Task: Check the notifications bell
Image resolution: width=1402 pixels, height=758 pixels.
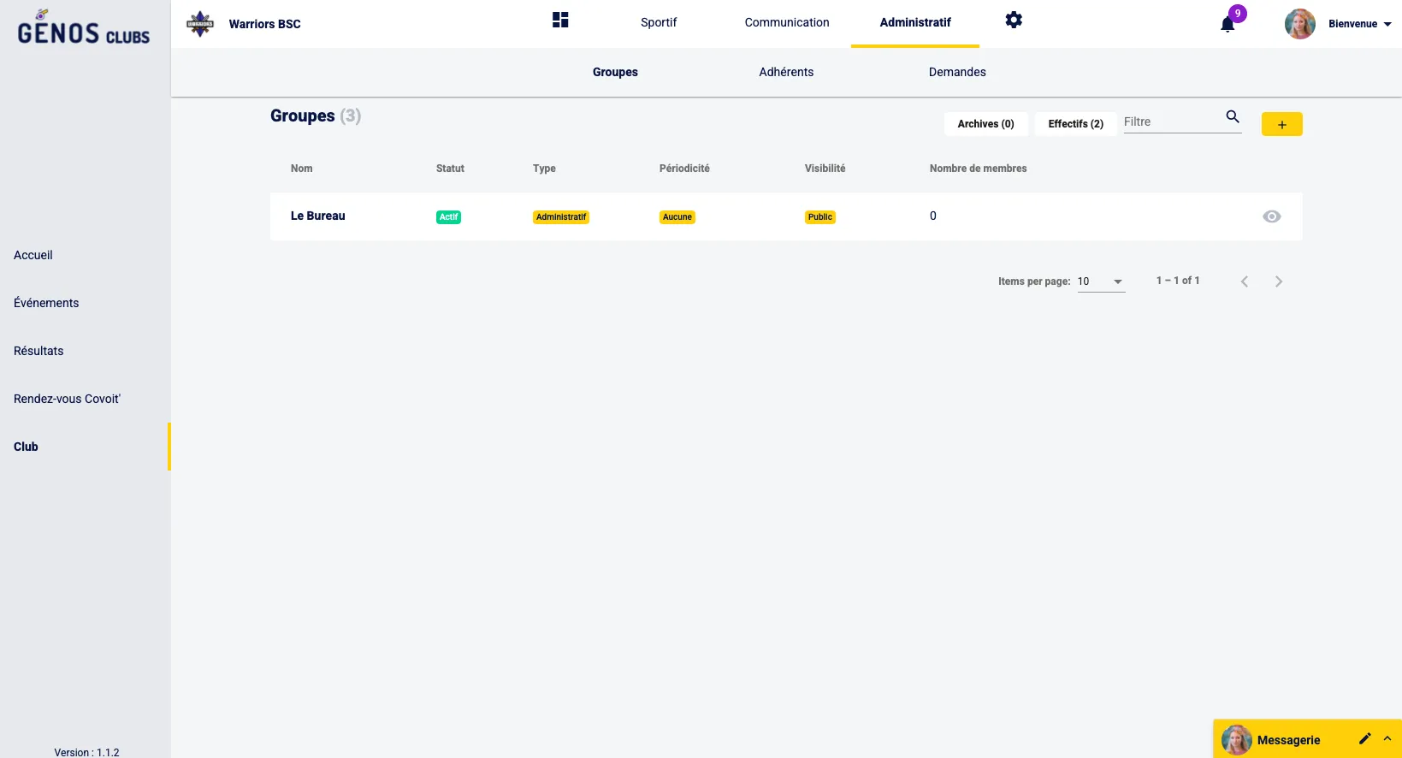Action: [x=1227, y=24]
